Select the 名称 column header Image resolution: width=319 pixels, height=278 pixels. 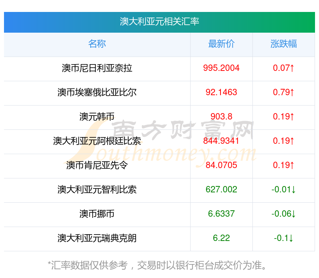pyautogui.click(x=97, y=44)
